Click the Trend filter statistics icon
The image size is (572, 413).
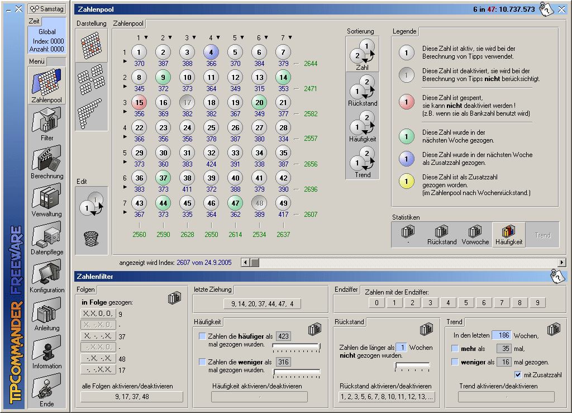[554, 329]
